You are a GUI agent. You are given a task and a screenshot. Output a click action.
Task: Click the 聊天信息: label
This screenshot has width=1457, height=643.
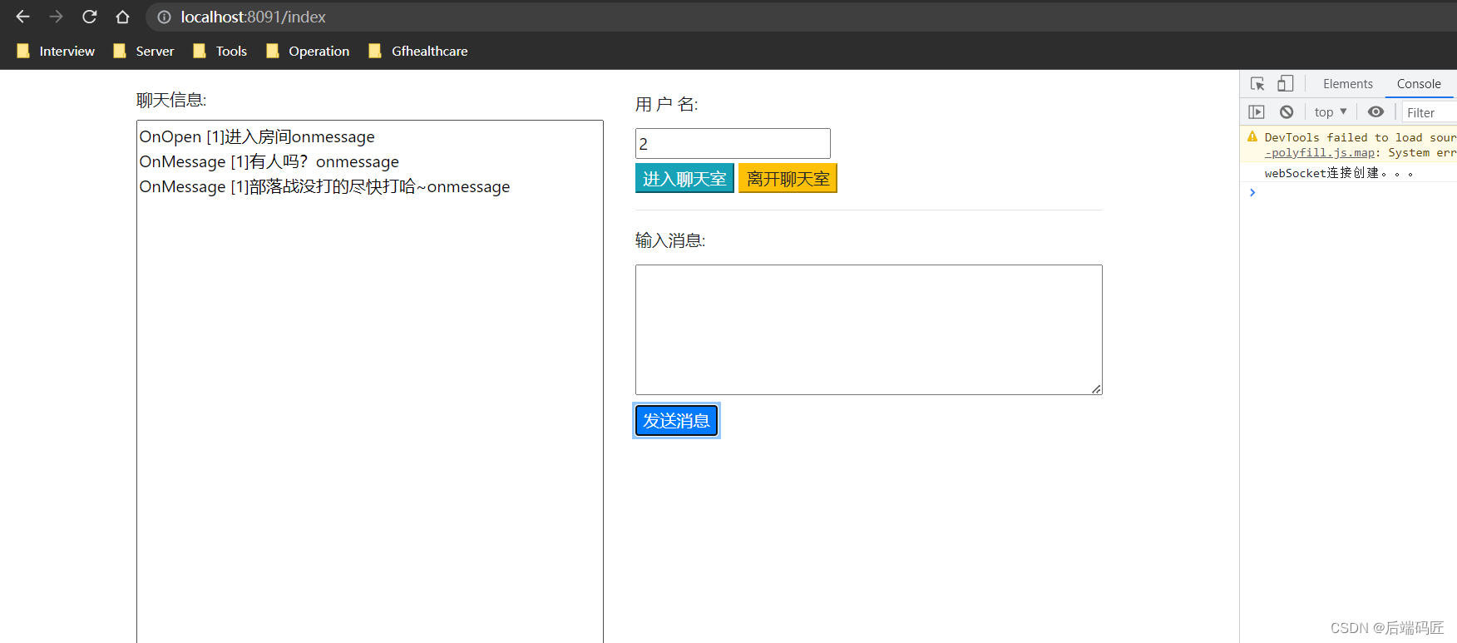171,100
